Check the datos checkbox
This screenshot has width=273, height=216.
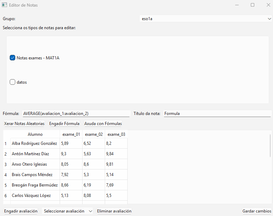pyautogui.click(x=12, y=82)
